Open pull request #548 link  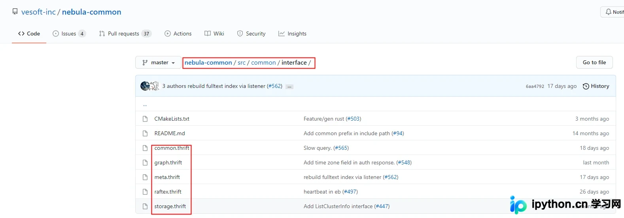click(404, 162)
